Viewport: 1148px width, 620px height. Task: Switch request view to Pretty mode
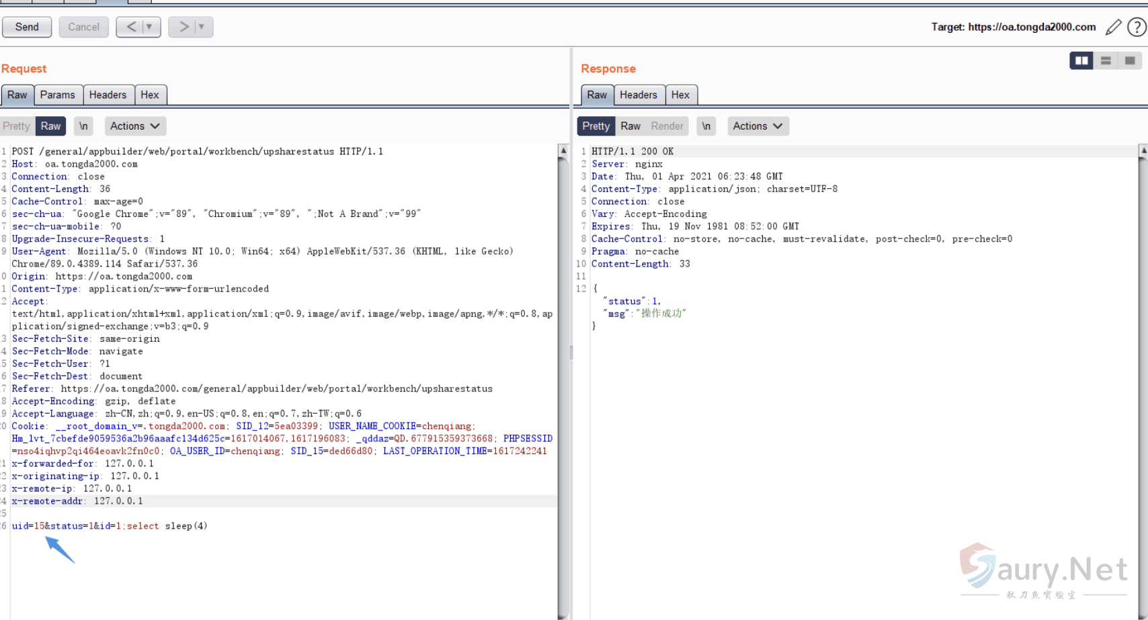16,126
